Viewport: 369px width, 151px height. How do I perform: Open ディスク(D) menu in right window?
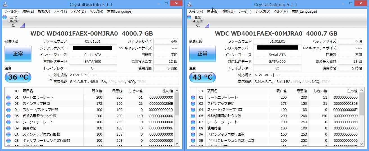coord(263,11)
